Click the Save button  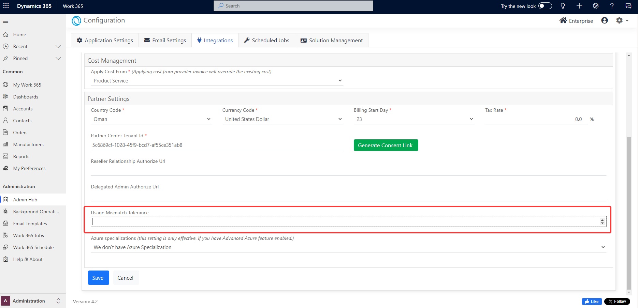(98, 278)
